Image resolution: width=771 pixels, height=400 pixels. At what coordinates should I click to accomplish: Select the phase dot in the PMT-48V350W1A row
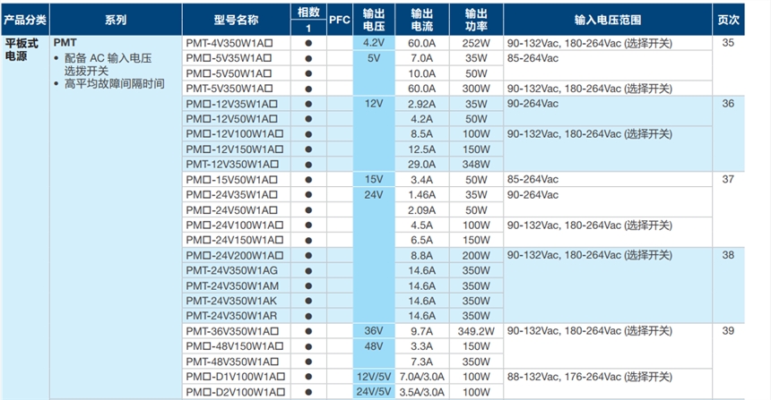pos(308,362)
